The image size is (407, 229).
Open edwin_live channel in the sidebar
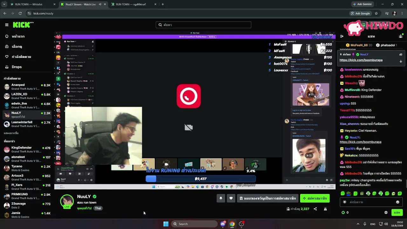coord(27,105)
